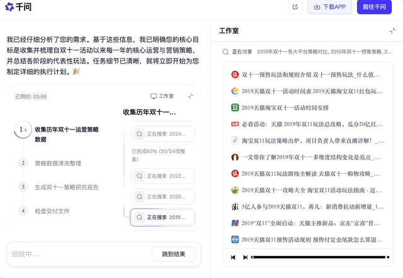Click green frog favicon of 攻略大全 result

point(235,190)
